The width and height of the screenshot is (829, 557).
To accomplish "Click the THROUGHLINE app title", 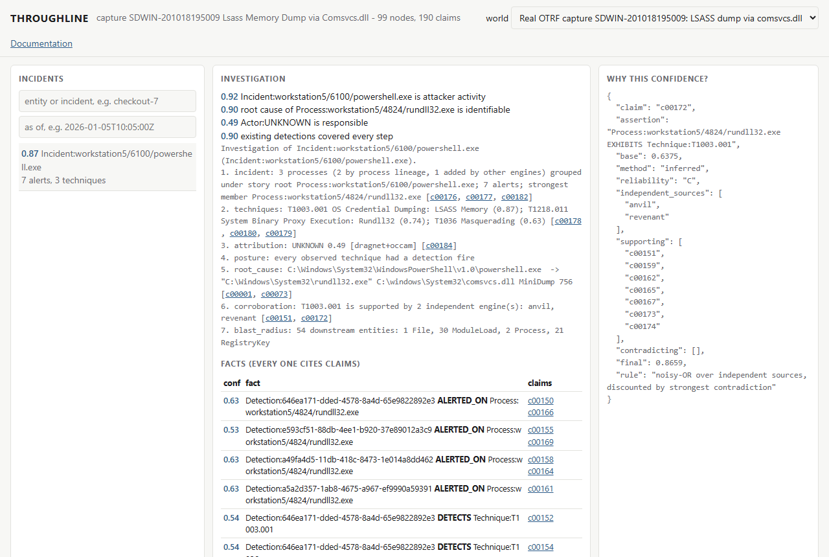I will [49, 19].
